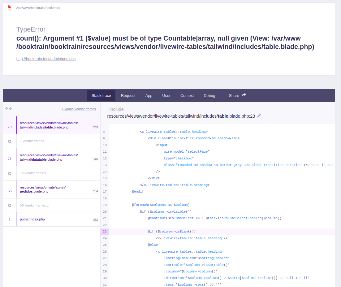
Task: Open the Stack trace tab
Action: [101, 96]
